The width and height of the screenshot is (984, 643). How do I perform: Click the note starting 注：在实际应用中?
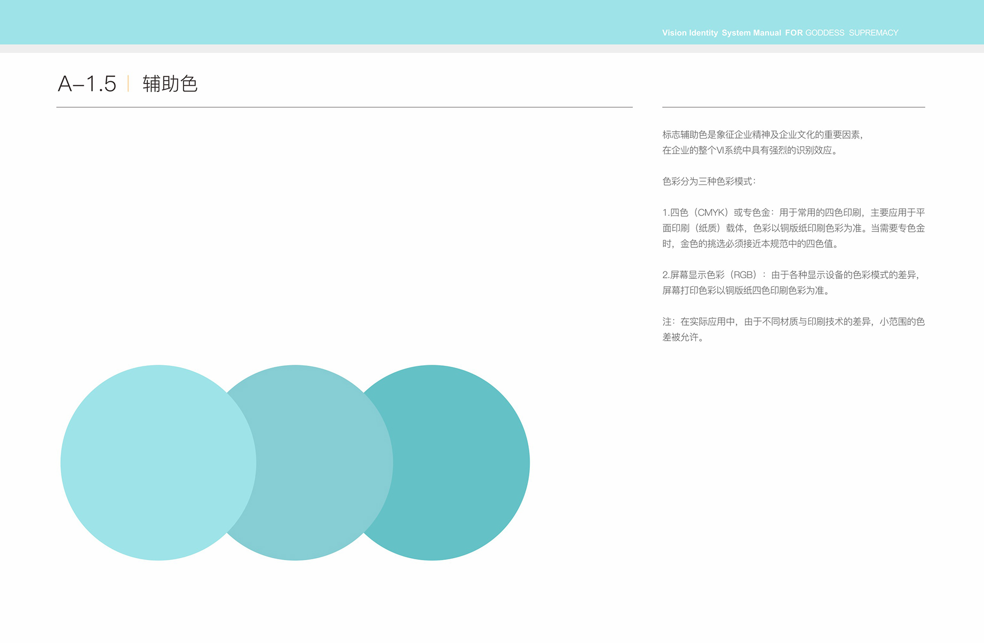[793, 321]
